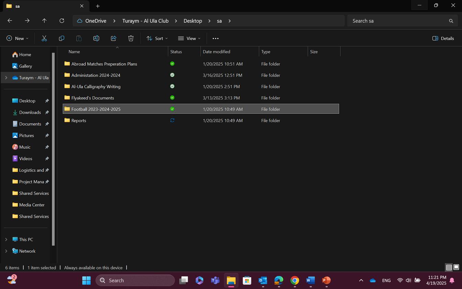
Task: Open a new tab with plus button
Action: [98, 6]
